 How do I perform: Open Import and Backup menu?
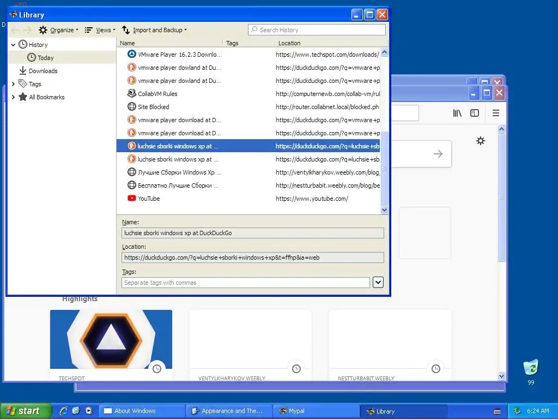pyautogui.click(x=154, y=30)
